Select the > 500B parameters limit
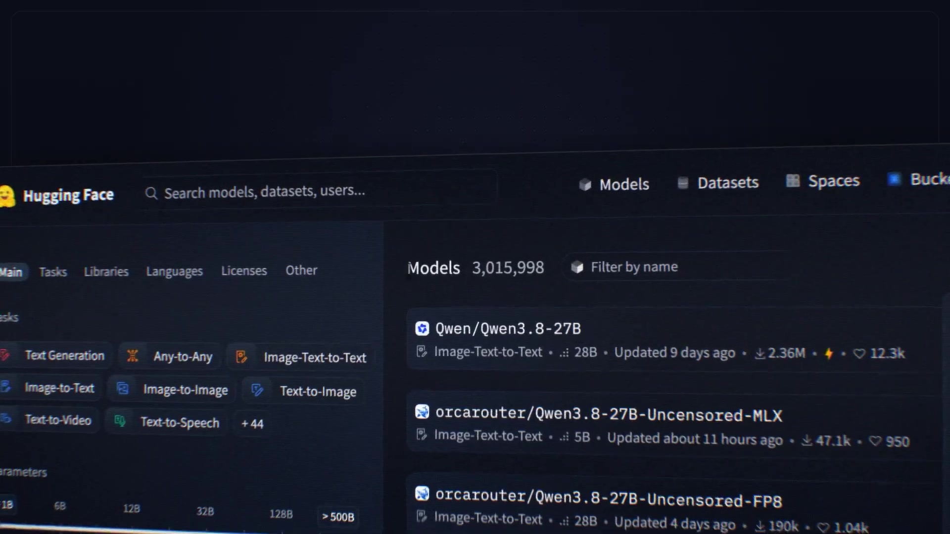The width and height of the screenshot is (950, 534). pos(338,517)
